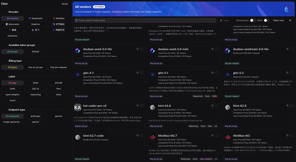296x162 pixels.
Task: Expand the +3 tags on kimi-k2.6
Action: coord(216,126)
